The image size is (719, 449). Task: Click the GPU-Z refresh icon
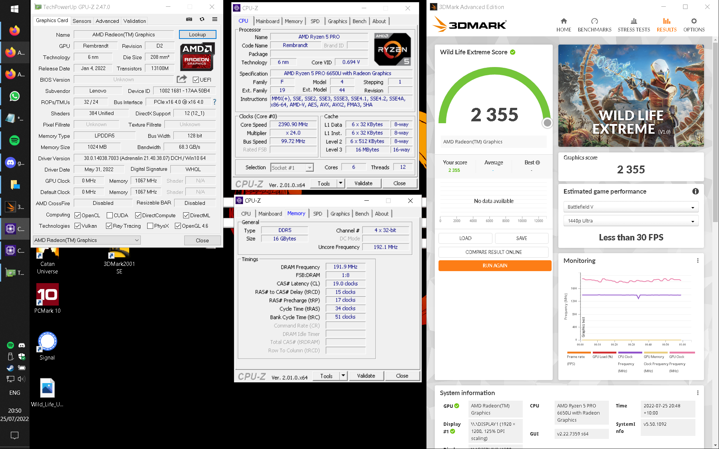[202, 19]
